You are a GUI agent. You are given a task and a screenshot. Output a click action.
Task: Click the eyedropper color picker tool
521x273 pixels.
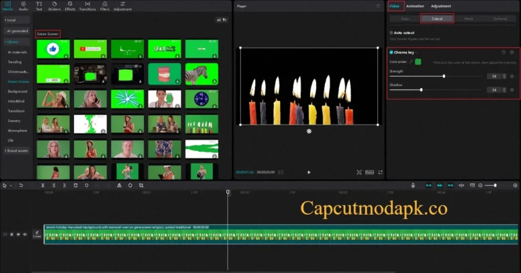410,62
